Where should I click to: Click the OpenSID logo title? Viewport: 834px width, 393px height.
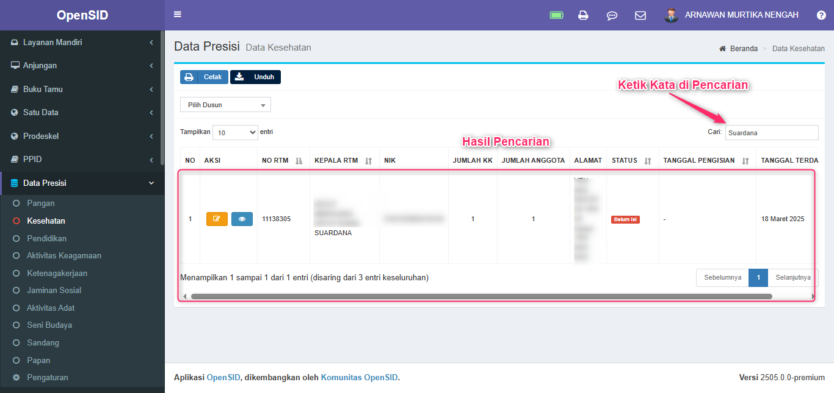click(x=82, y=15)
